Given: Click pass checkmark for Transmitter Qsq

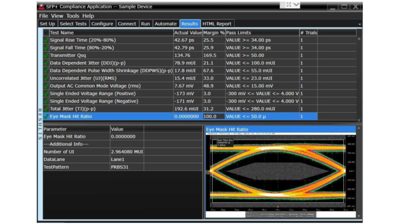Looking at the screenshot, I should point(46,55).
